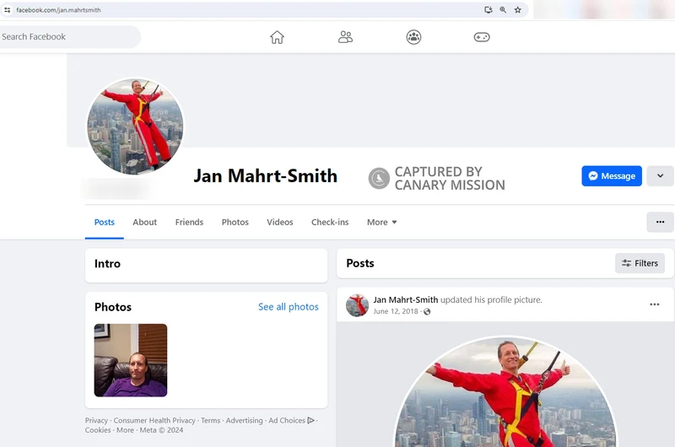Open the Friends icon in top navigation
The height and width of the screenshot is (447, 675).
(345, 37)
